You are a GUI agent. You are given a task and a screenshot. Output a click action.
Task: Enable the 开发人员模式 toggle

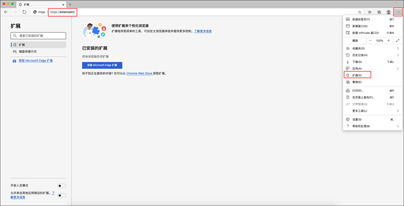point(62,186)
